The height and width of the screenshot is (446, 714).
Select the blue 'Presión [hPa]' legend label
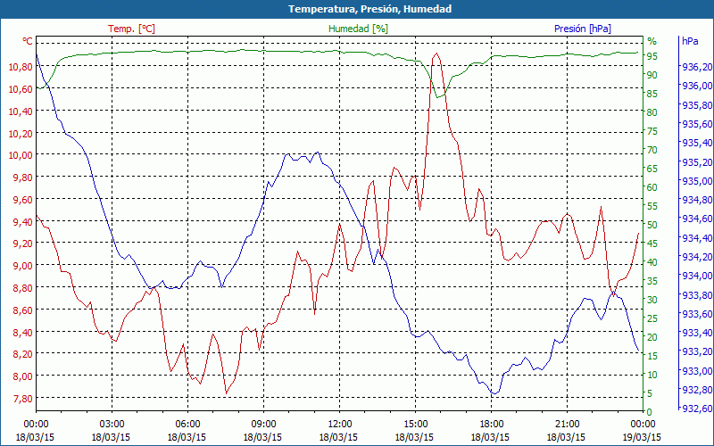pyautogui.click(x=583, y=29)
